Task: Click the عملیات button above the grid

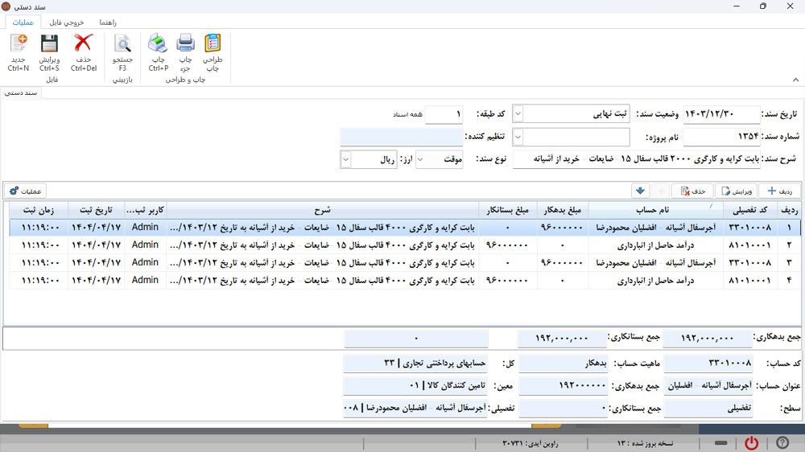Action: point(25,191)
